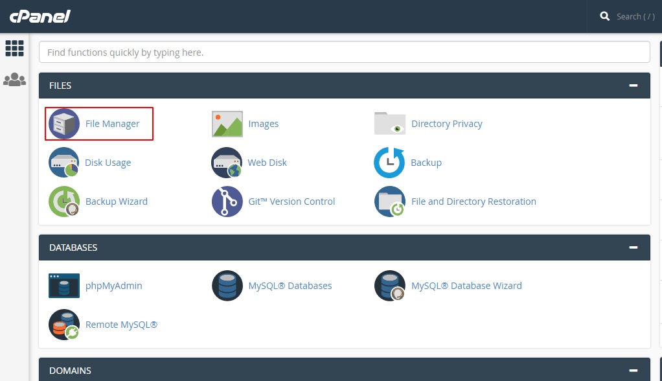The height and width of the screenshot is (381, 662).
Task: Open the File Manager icon
Action: pyautogui.click(x=64, y=124)
